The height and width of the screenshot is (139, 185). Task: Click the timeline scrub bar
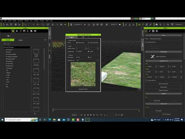97,110
